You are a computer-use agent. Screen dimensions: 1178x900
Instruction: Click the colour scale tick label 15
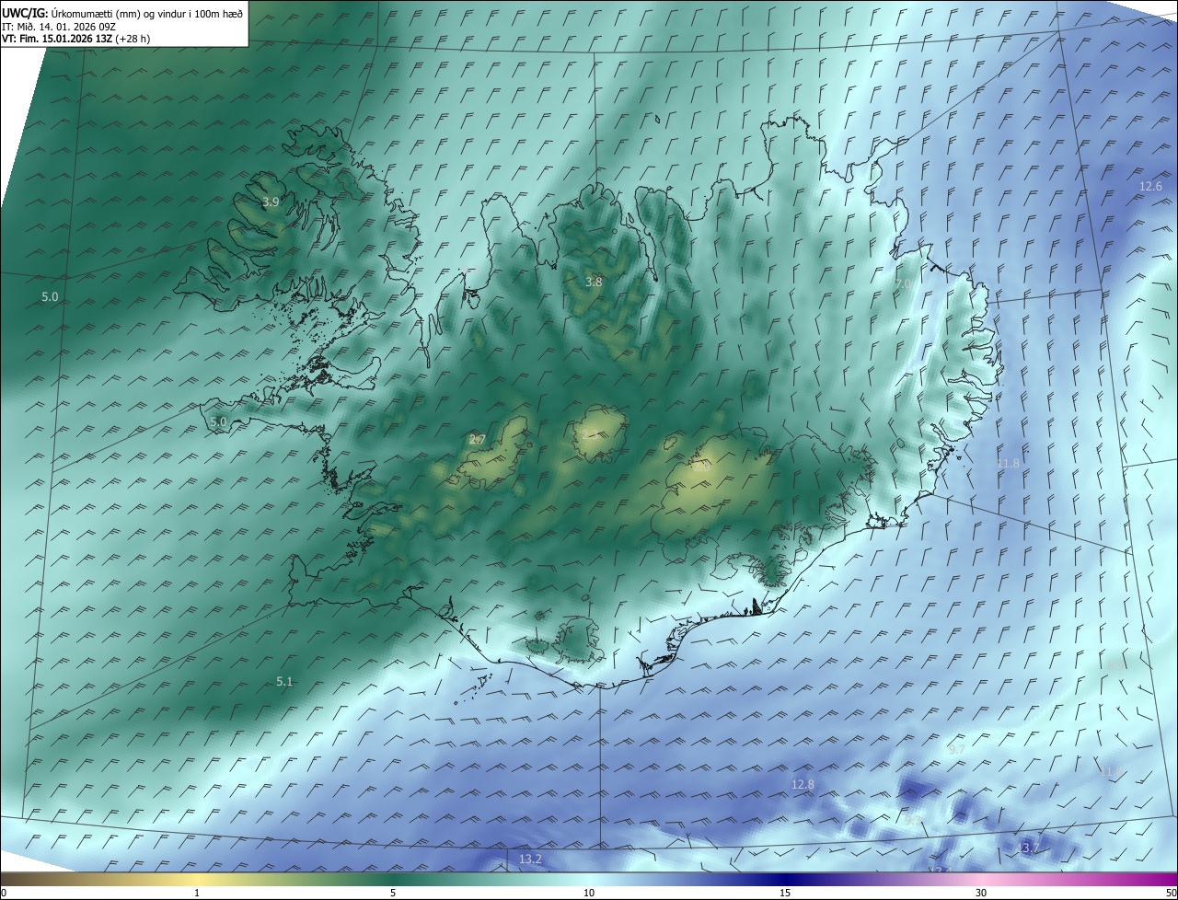pos(785,893)
